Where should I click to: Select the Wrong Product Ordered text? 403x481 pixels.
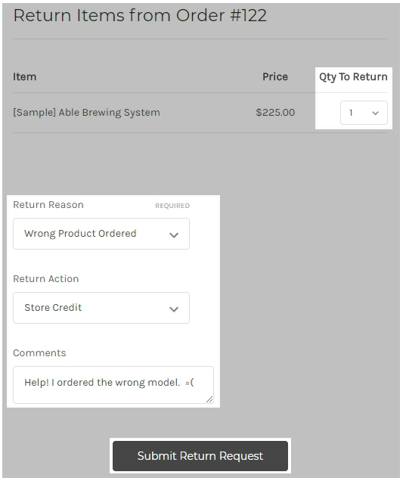pyautogui.click(x=80, y=234)
